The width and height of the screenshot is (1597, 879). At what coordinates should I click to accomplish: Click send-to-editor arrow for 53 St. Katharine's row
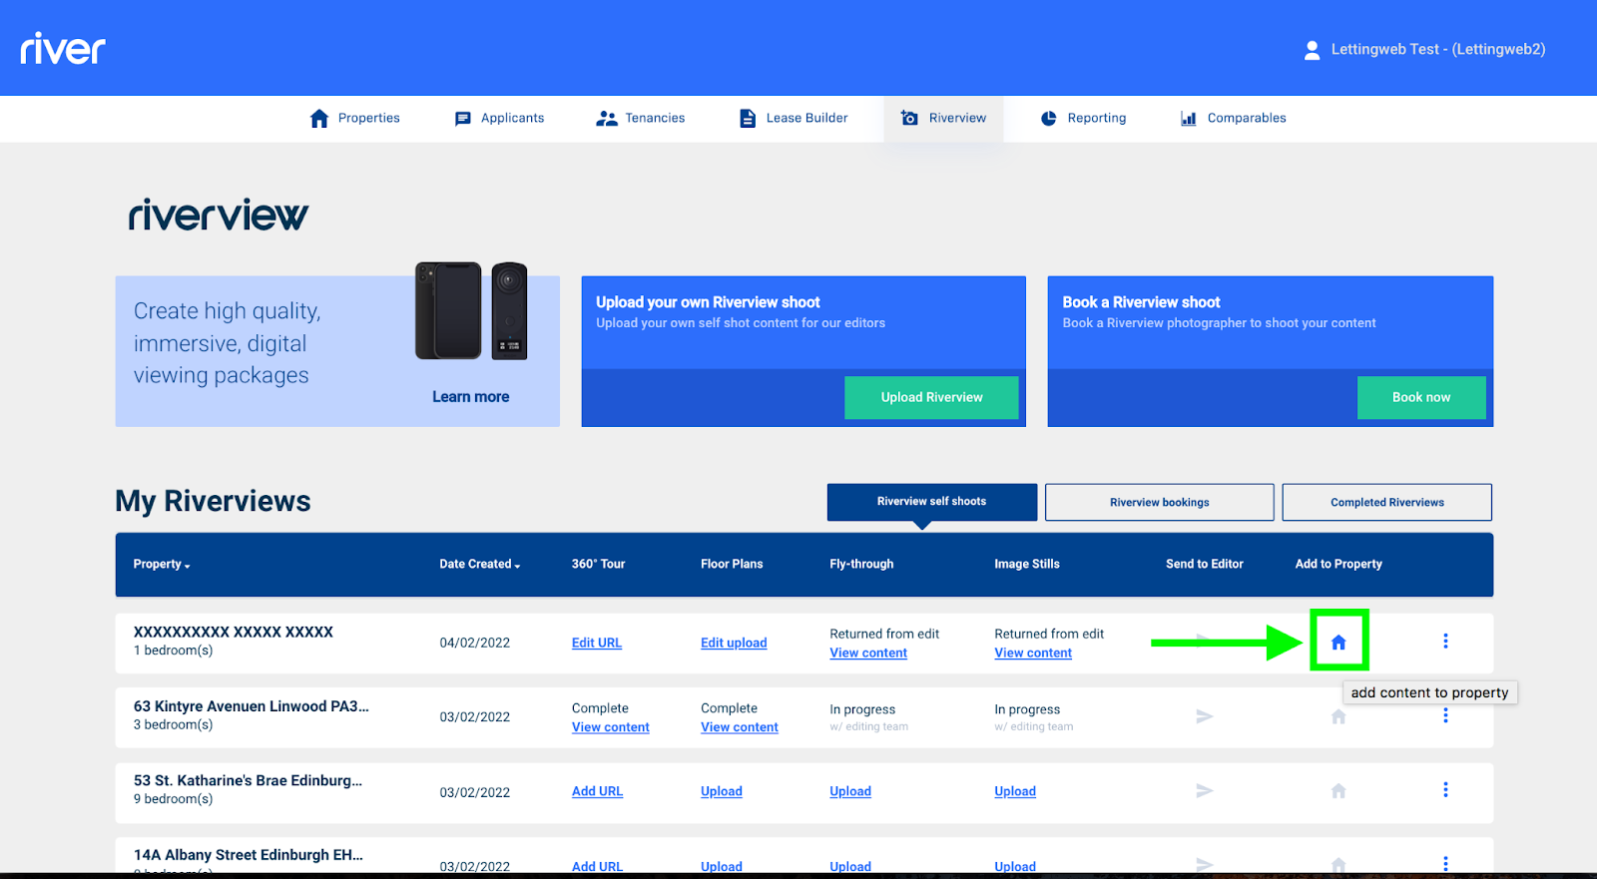(x=1204, y=790)
